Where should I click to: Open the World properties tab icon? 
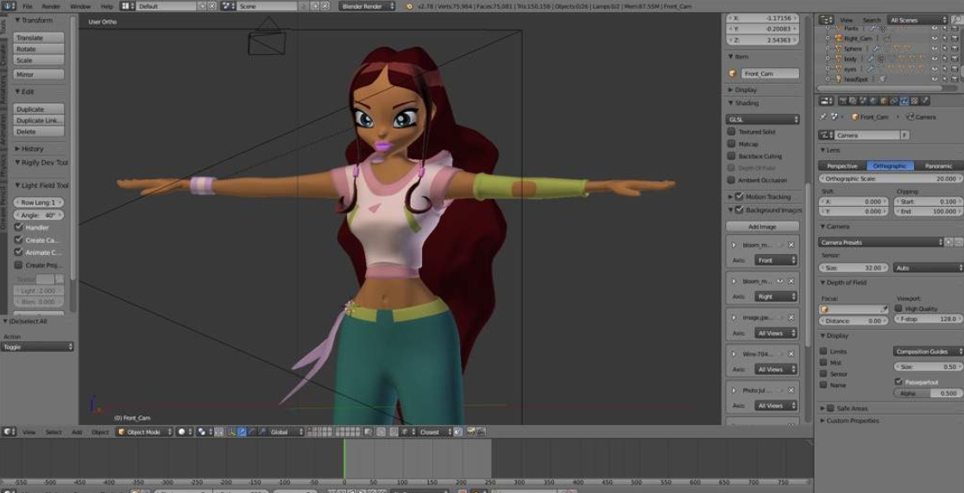point(873,101)
